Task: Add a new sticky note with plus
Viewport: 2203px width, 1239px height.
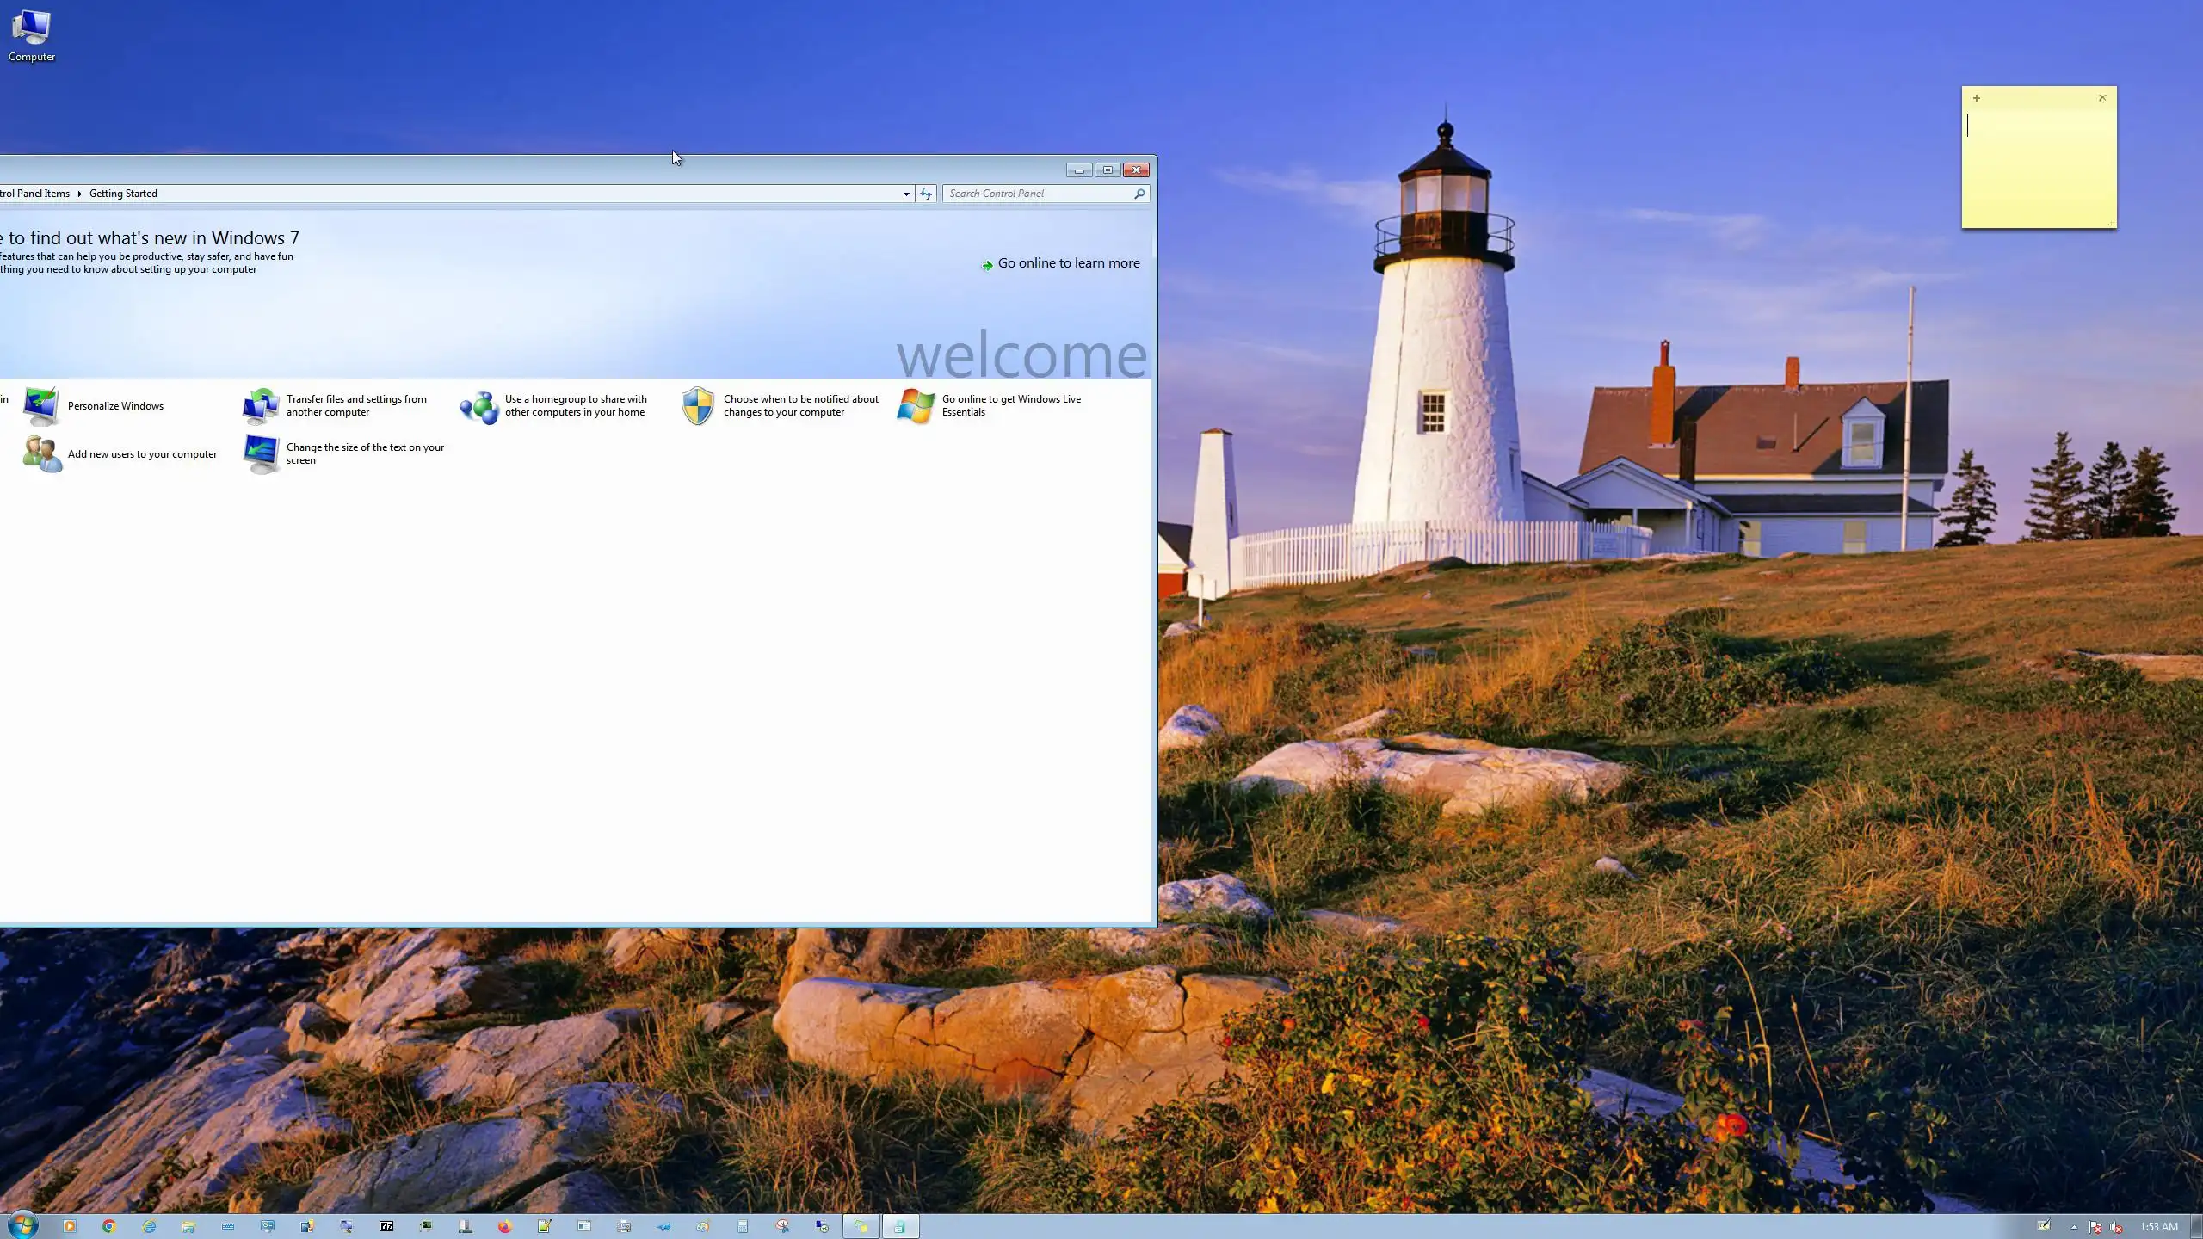Action: click(1977, 98)
